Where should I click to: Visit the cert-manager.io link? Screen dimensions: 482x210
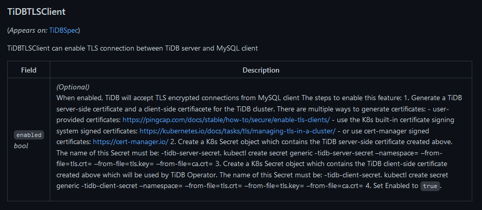[131, 142]
